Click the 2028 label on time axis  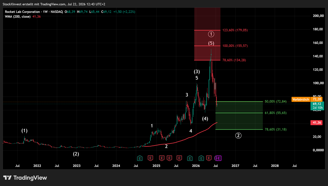pyautogui.click(x=275, y=166)
